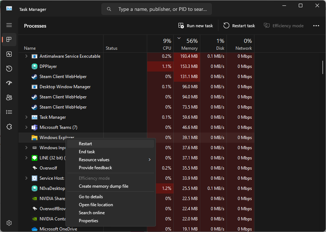
Task: Choose Search online in the context menu
Action: coord(110,213)
